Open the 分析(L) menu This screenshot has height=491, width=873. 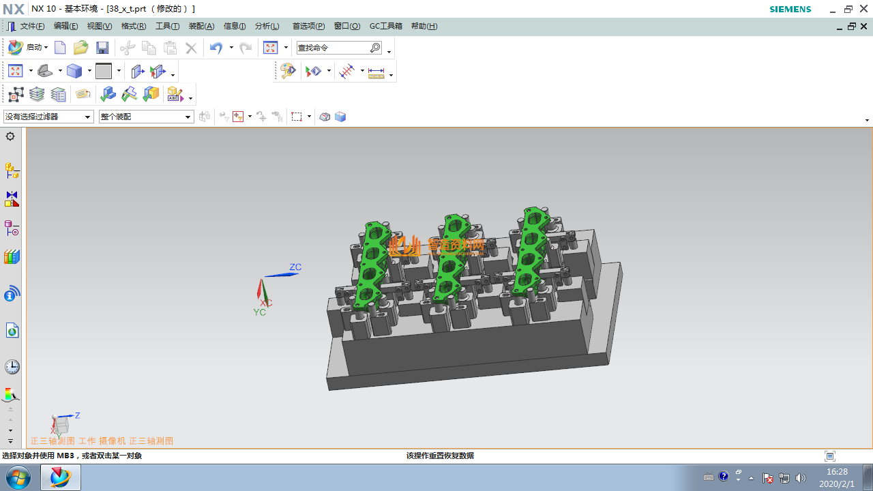click(x=267, y=26)
